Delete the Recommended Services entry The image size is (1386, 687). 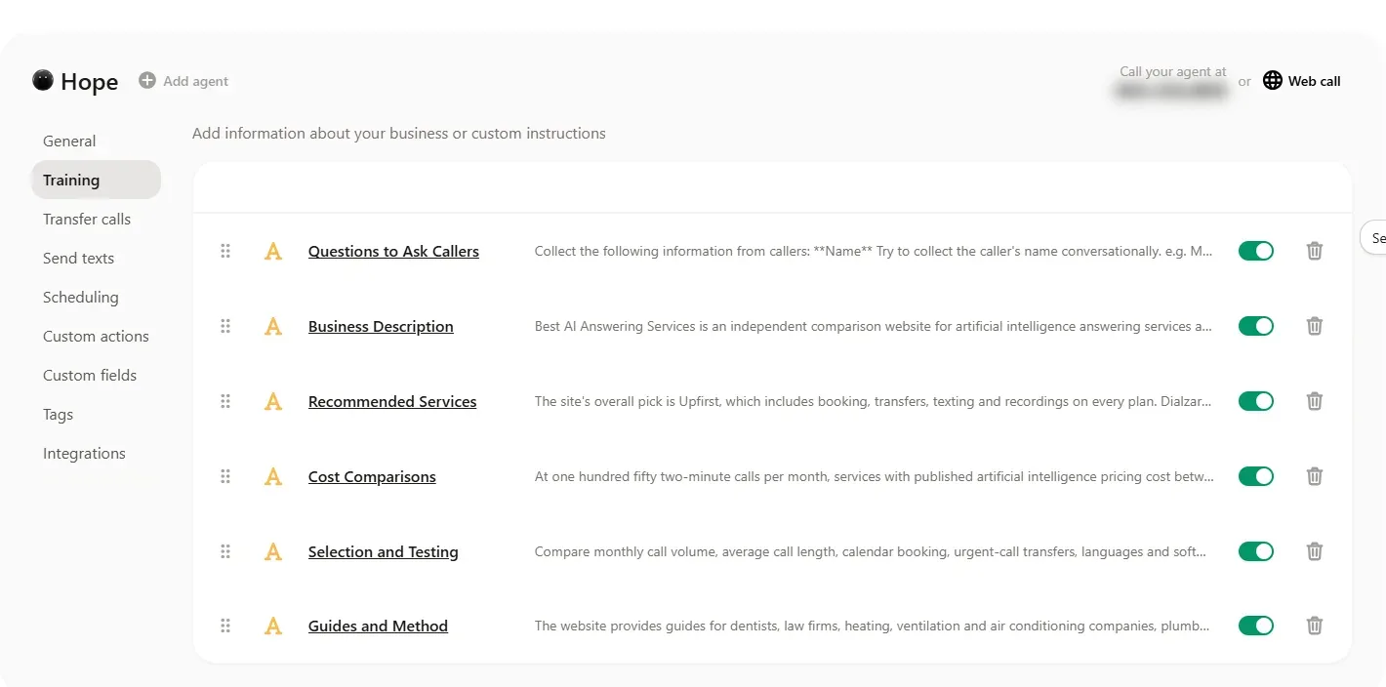[x=1315, y=401]
